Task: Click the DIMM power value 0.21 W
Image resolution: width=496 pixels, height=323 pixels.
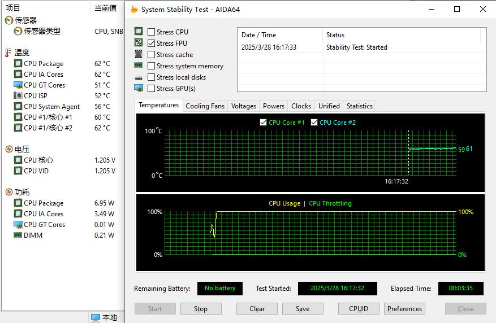Action: [104, 235]
